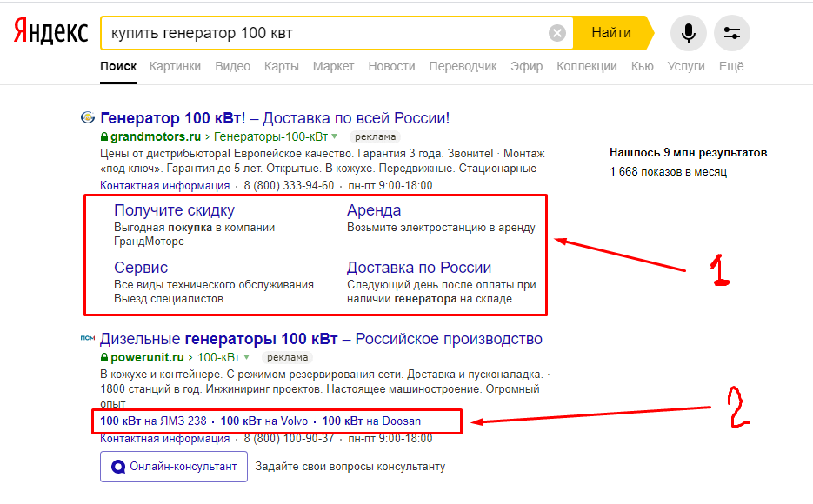
Task: Switch to the Кью tab
Action: tap(642, 66)
